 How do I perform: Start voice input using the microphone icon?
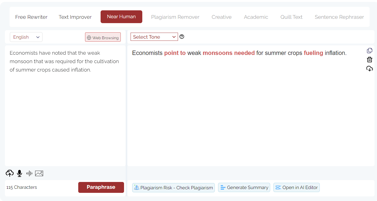coord(19,173)
